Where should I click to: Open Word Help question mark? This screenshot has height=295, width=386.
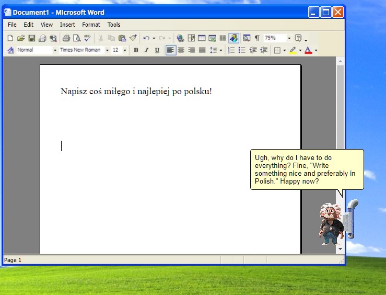tap(298, 38)
